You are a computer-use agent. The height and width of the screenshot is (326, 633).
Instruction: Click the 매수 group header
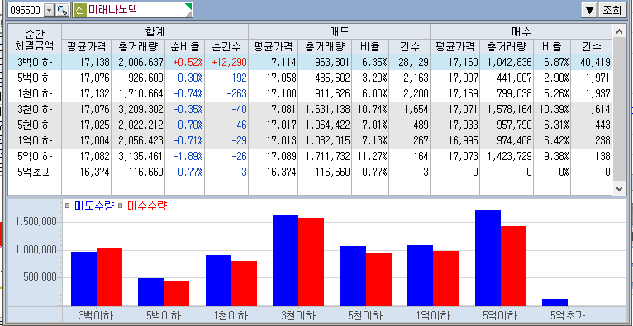point(521,31)
